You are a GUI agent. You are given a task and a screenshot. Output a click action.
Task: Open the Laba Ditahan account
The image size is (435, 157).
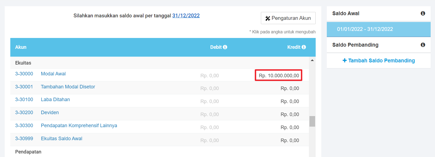click(55, 100)
